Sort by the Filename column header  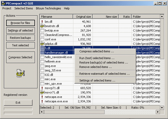click(x=56, y=17)
